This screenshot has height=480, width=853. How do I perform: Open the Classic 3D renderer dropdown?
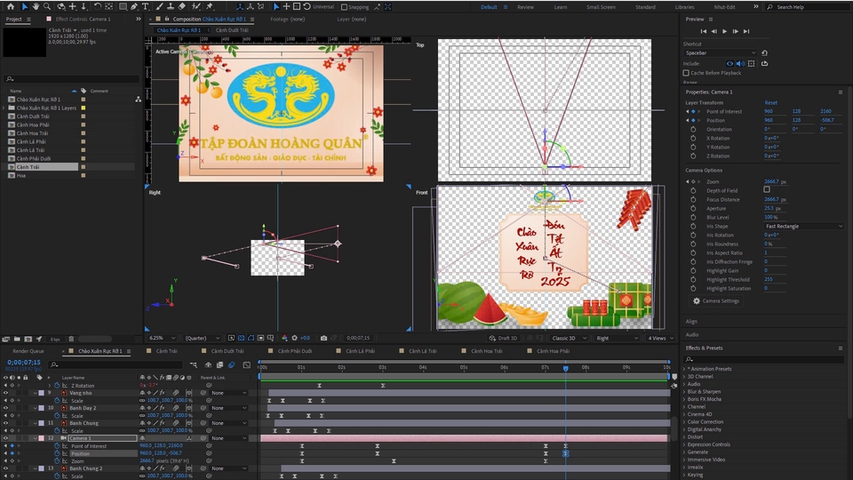(x=569, y=338)
